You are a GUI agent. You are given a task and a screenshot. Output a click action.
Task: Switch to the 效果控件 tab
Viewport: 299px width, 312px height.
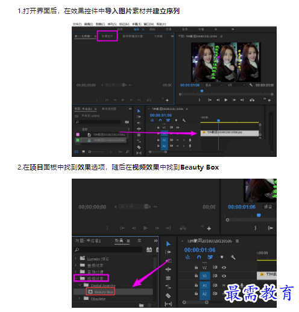click(x=107, y=36)
